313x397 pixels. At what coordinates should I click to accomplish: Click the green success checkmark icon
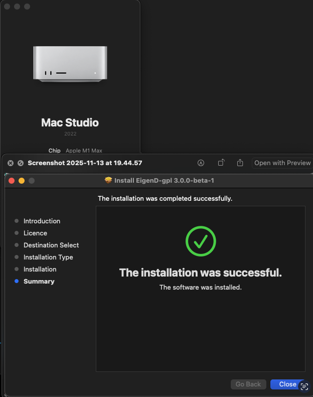[x=201, y=241]
